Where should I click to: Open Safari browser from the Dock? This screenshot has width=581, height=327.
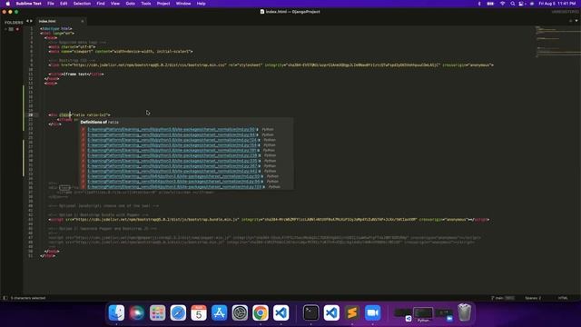tap(178, 312)
